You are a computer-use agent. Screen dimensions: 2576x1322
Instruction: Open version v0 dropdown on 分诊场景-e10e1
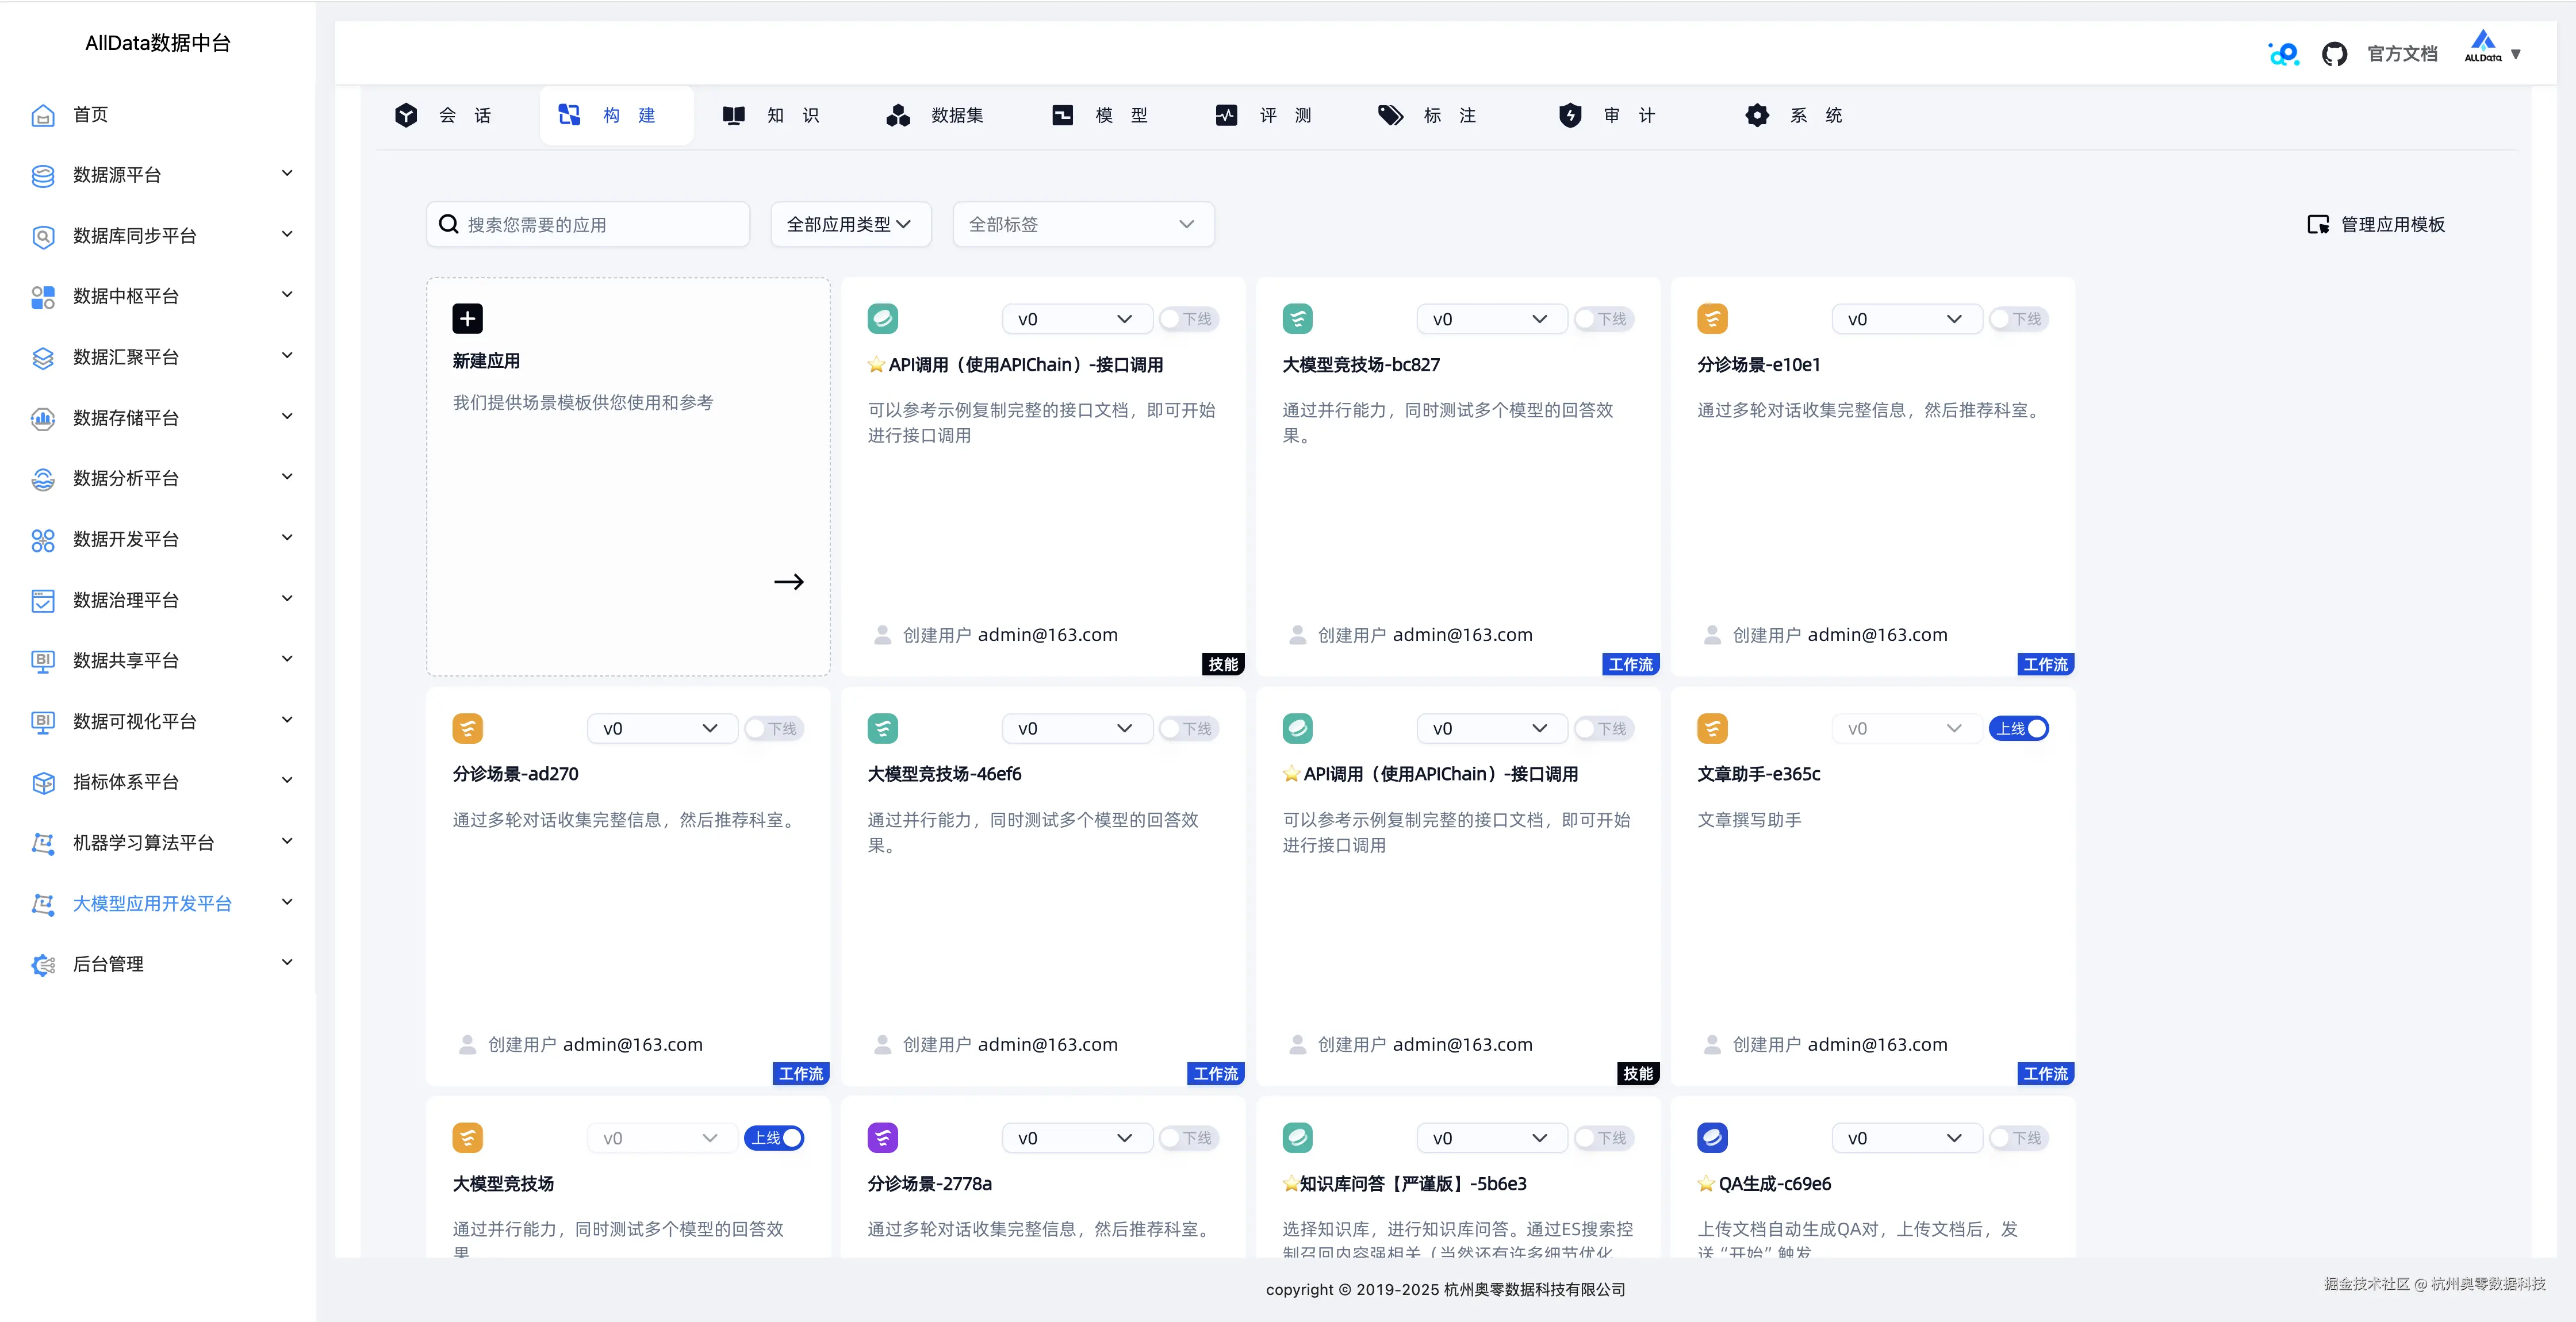pyautogui.click(x=1906, y=319)
